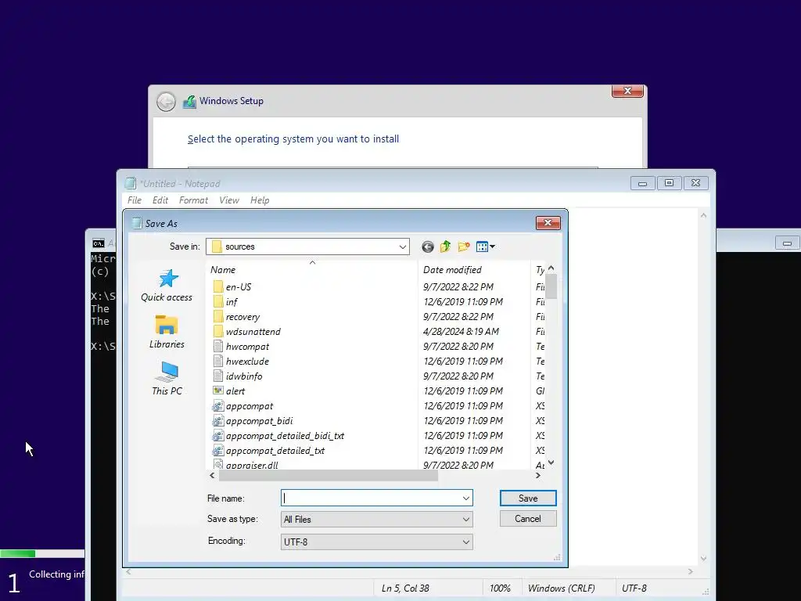The width and height of the screenshot is (801, 601).
Task: Expand the Save in folder dropdown
Action: [x=403, y=247]
